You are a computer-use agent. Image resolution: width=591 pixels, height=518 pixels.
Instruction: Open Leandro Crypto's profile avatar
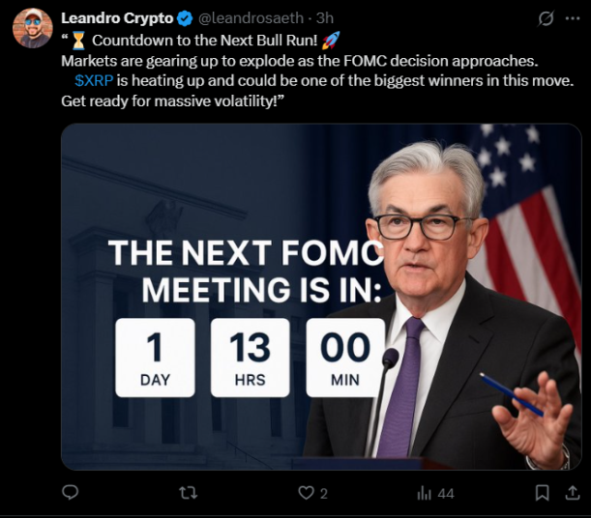(33, 28)
